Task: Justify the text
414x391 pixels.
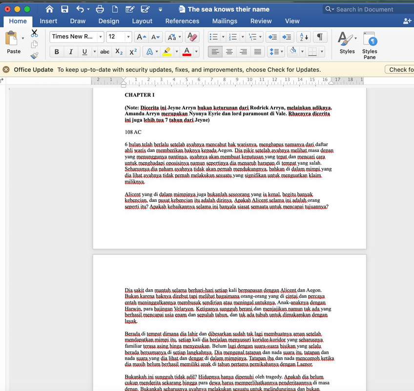Action: [x=257, y=52]
